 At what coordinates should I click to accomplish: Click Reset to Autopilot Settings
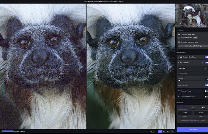193,46
